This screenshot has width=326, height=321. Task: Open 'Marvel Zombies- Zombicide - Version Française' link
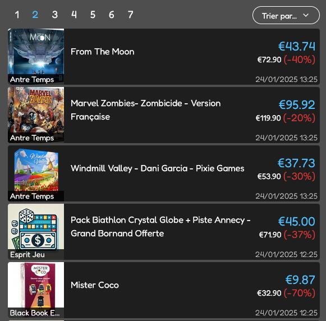(145, 110)
